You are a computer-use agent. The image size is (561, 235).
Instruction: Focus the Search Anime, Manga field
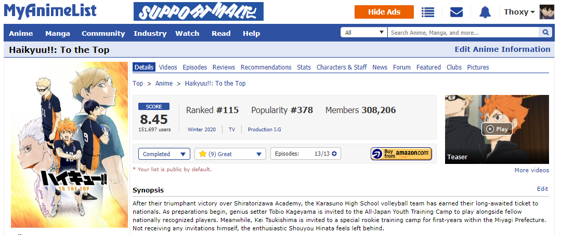[x=463, y=33]
